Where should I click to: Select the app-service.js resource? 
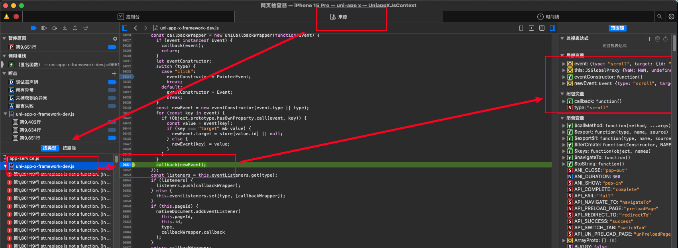pos(57,158)
